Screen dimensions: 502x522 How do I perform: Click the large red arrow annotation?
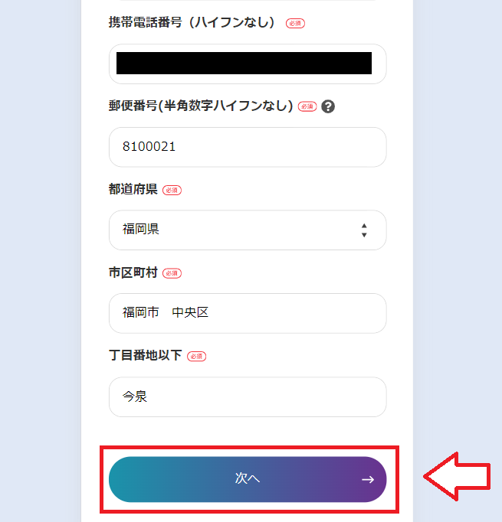tap(457, 476)
